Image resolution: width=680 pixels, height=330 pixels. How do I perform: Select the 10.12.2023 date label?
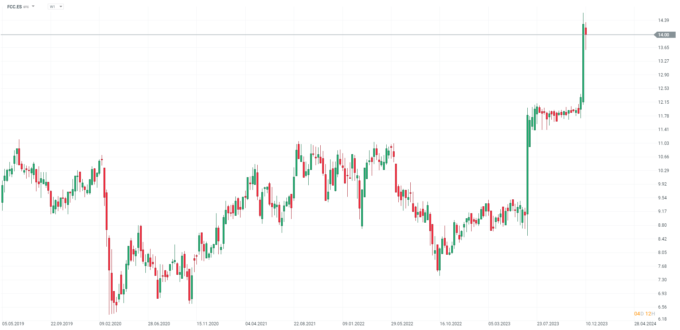click(x=597, y=323)
